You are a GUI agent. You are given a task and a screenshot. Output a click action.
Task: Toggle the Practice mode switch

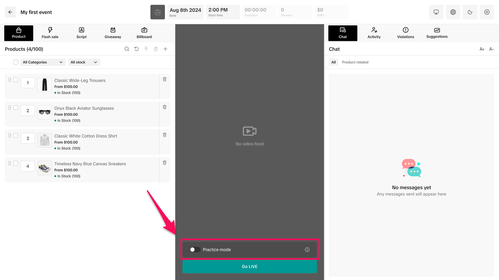tap(195, 250)
